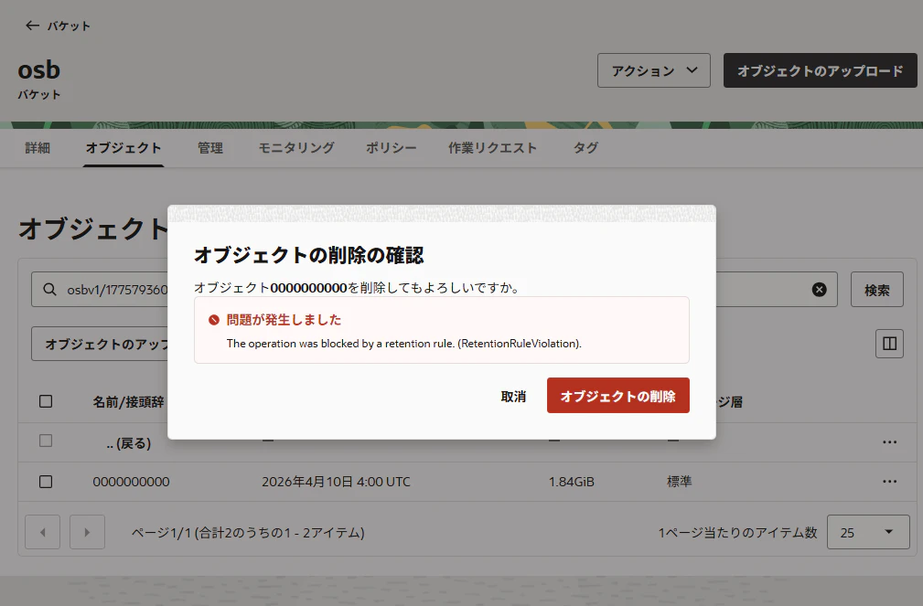The image size is (923, 606).
Task: Open the items-per-page dropdown showing 25
Action: [x=868, y=532]
